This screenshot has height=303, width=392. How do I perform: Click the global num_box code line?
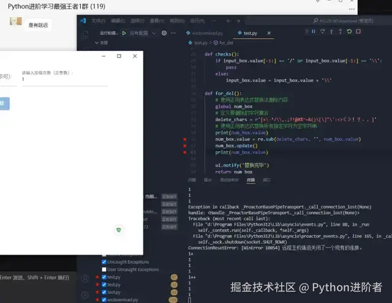coord(234,107)
